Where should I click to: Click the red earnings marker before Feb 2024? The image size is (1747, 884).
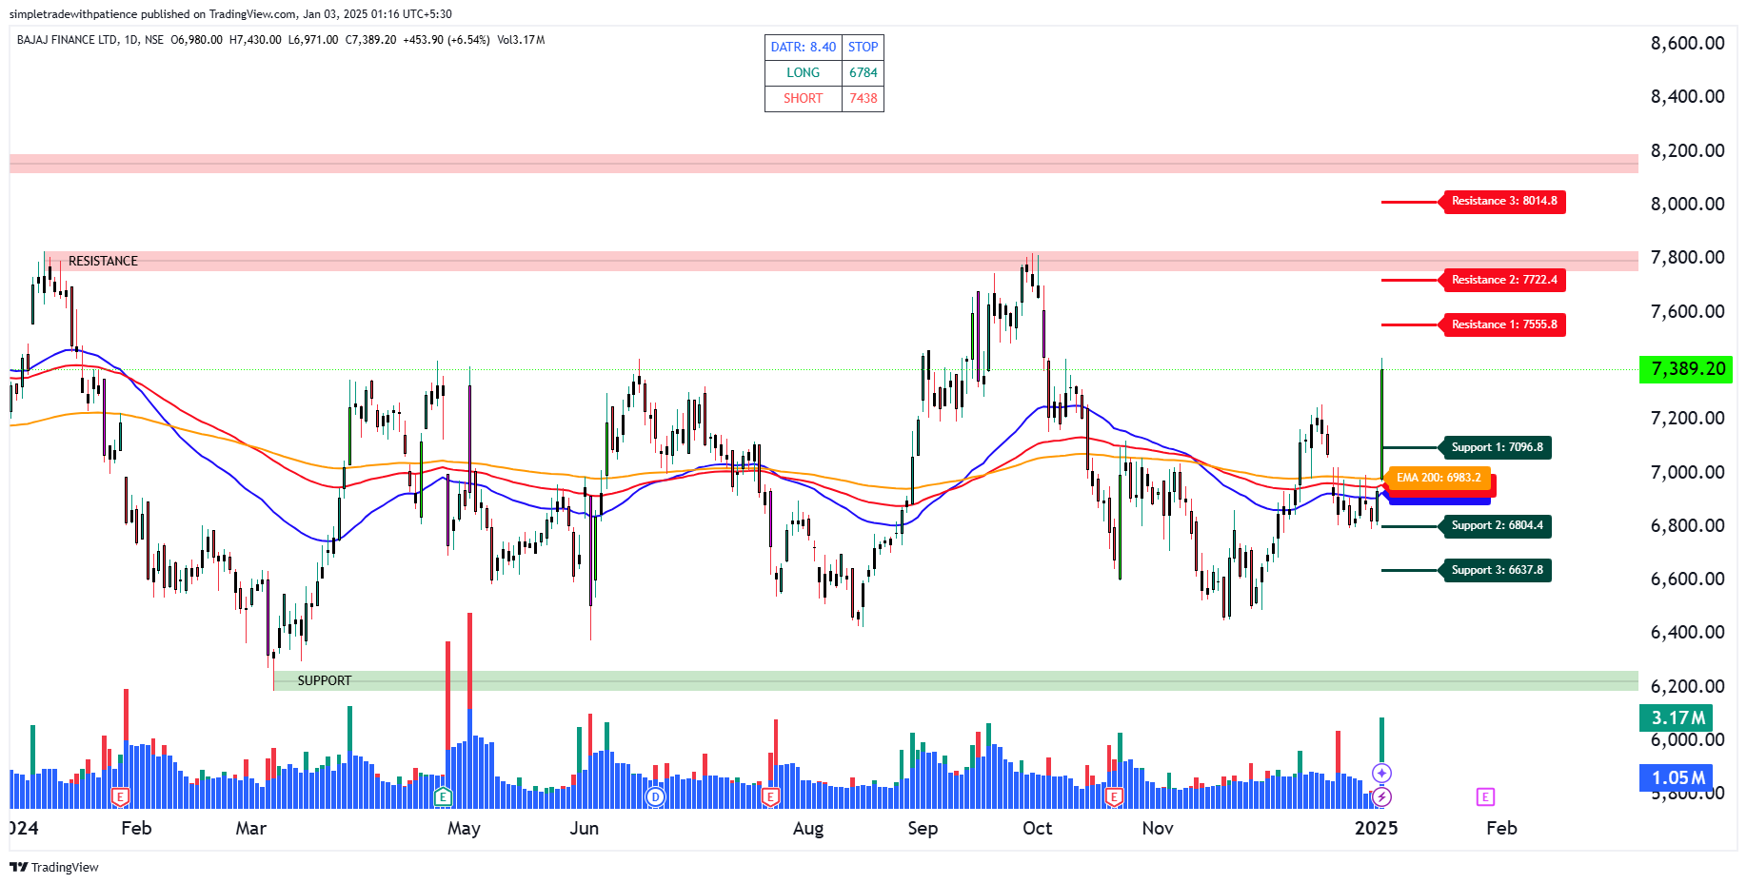(120, 796)
